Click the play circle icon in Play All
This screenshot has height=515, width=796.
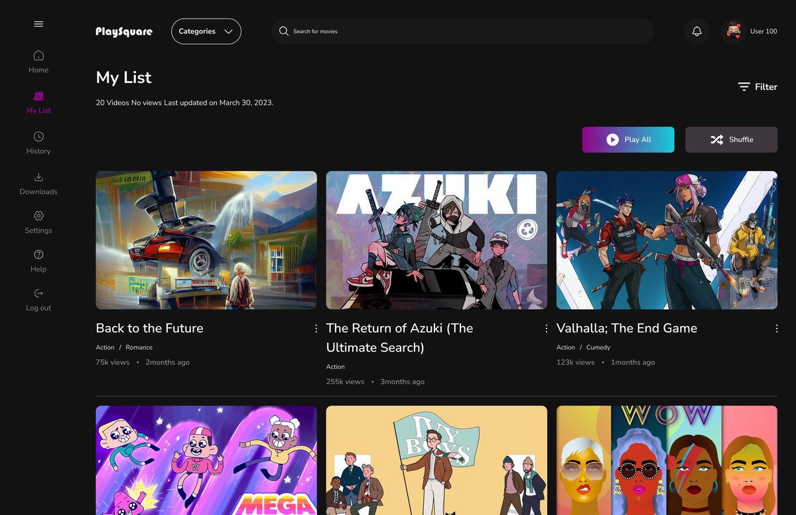(x=612, y=139)
